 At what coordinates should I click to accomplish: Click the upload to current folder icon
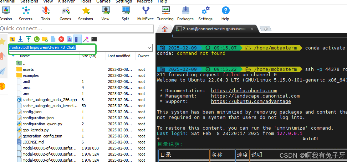click(x=28, y=39)
